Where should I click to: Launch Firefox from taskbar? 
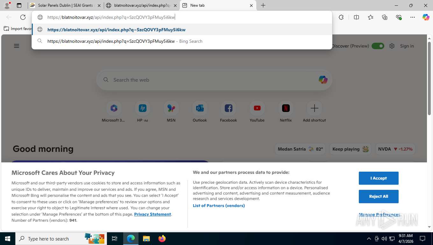click(x=162, y=239)
